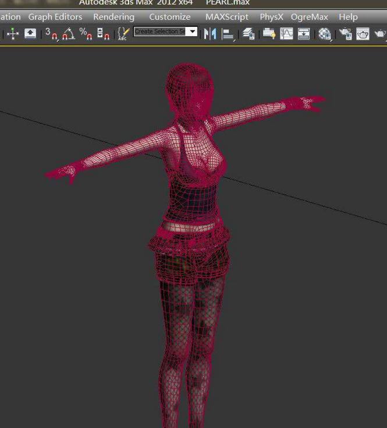387x428 pixels.
Task: Open the Render Setup dialog
Action: click(x=345, y=34)
